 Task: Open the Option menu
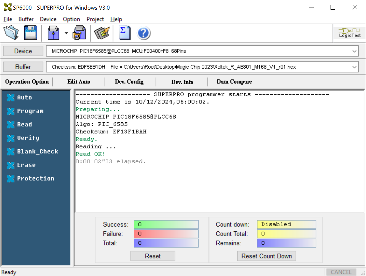(72, 19)
